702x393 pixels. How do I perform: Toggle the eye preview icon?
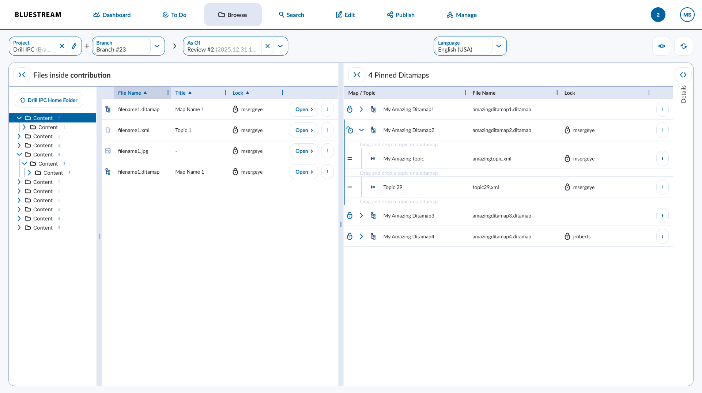click(662, 46)
